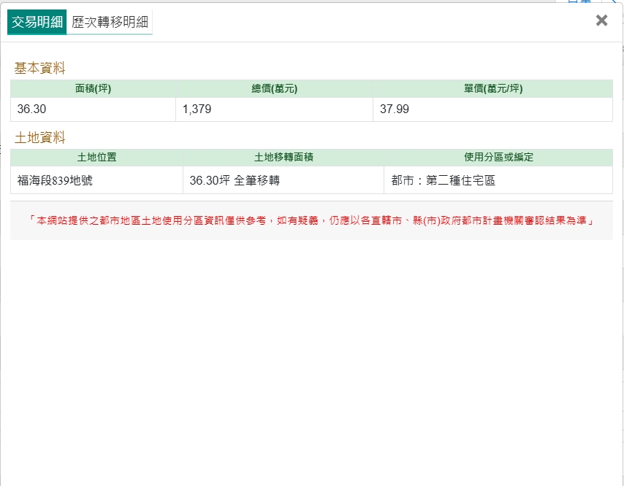Select the 交易明細 tab
Image resolution: width=624 pixels, height=486 pixels.
37,22
